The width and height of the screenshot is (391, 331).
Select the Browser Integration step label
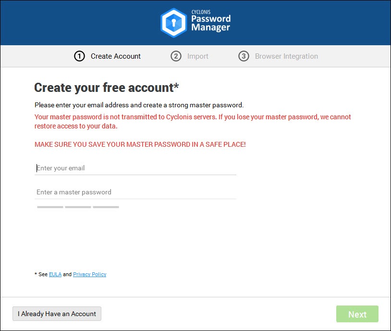pos(286,56)
